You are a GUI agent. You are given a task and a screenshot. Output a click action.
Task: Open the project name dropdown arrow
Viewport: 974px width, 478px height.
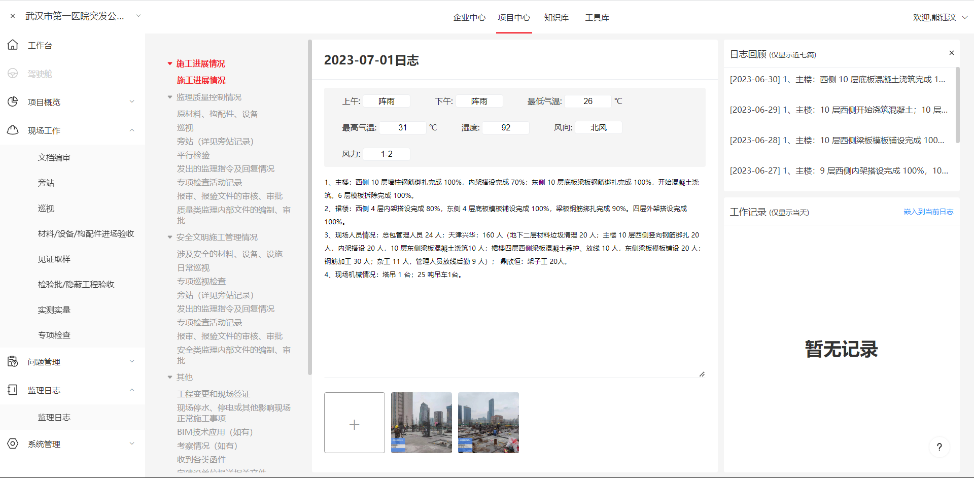point(138,16)
